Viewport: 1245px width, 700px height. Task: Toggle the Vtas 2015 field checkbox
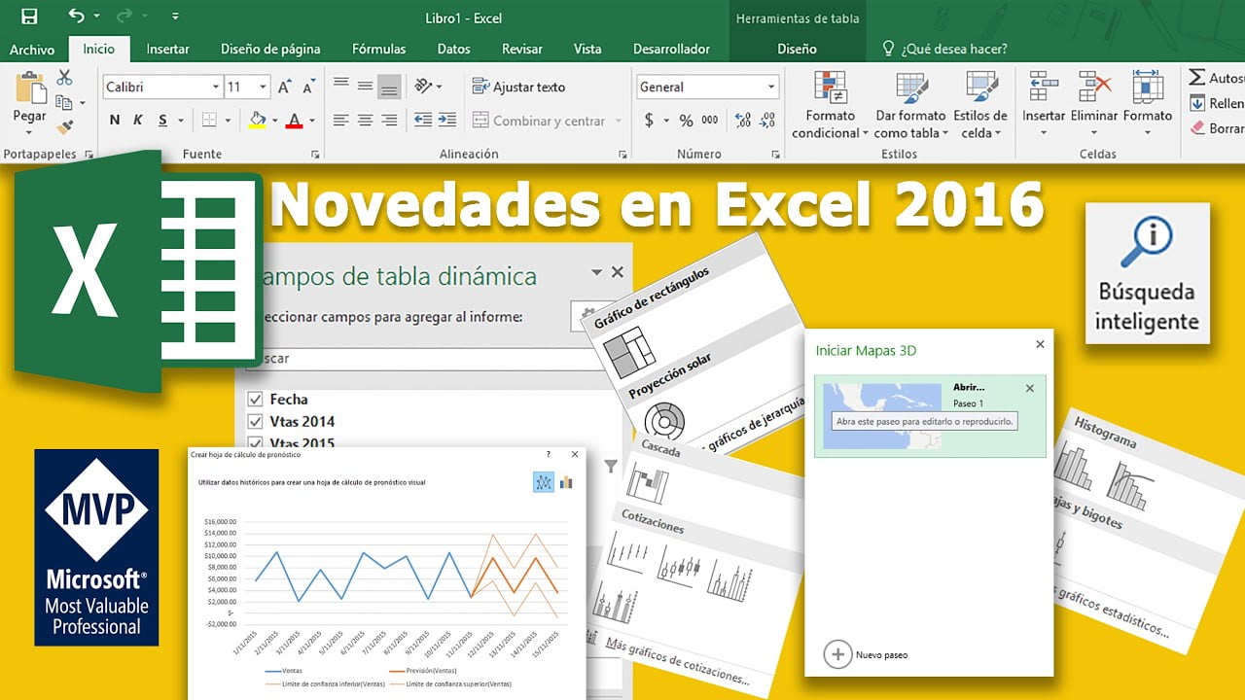[255, 442]
